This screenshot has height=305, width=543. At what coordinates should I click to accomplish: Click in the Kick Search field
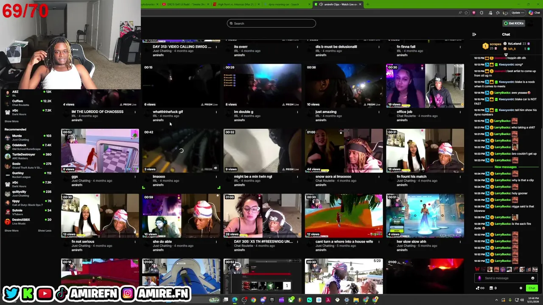271,23
